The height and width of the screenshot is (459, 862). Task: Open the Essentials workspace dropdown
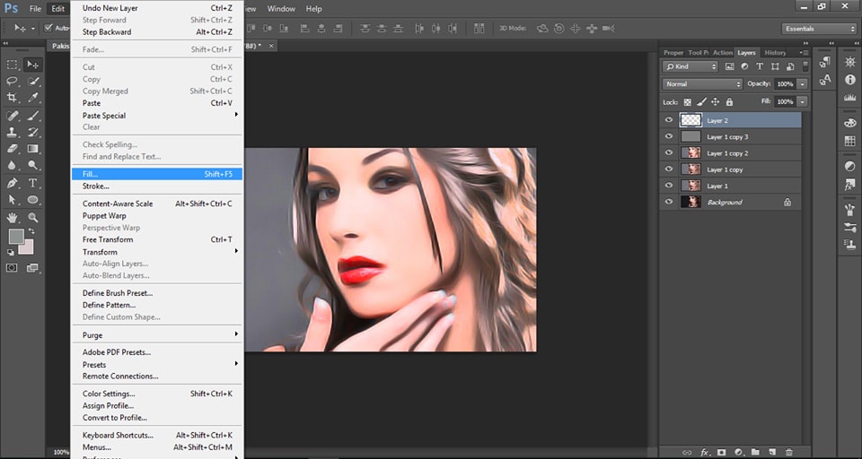(819, 29)
